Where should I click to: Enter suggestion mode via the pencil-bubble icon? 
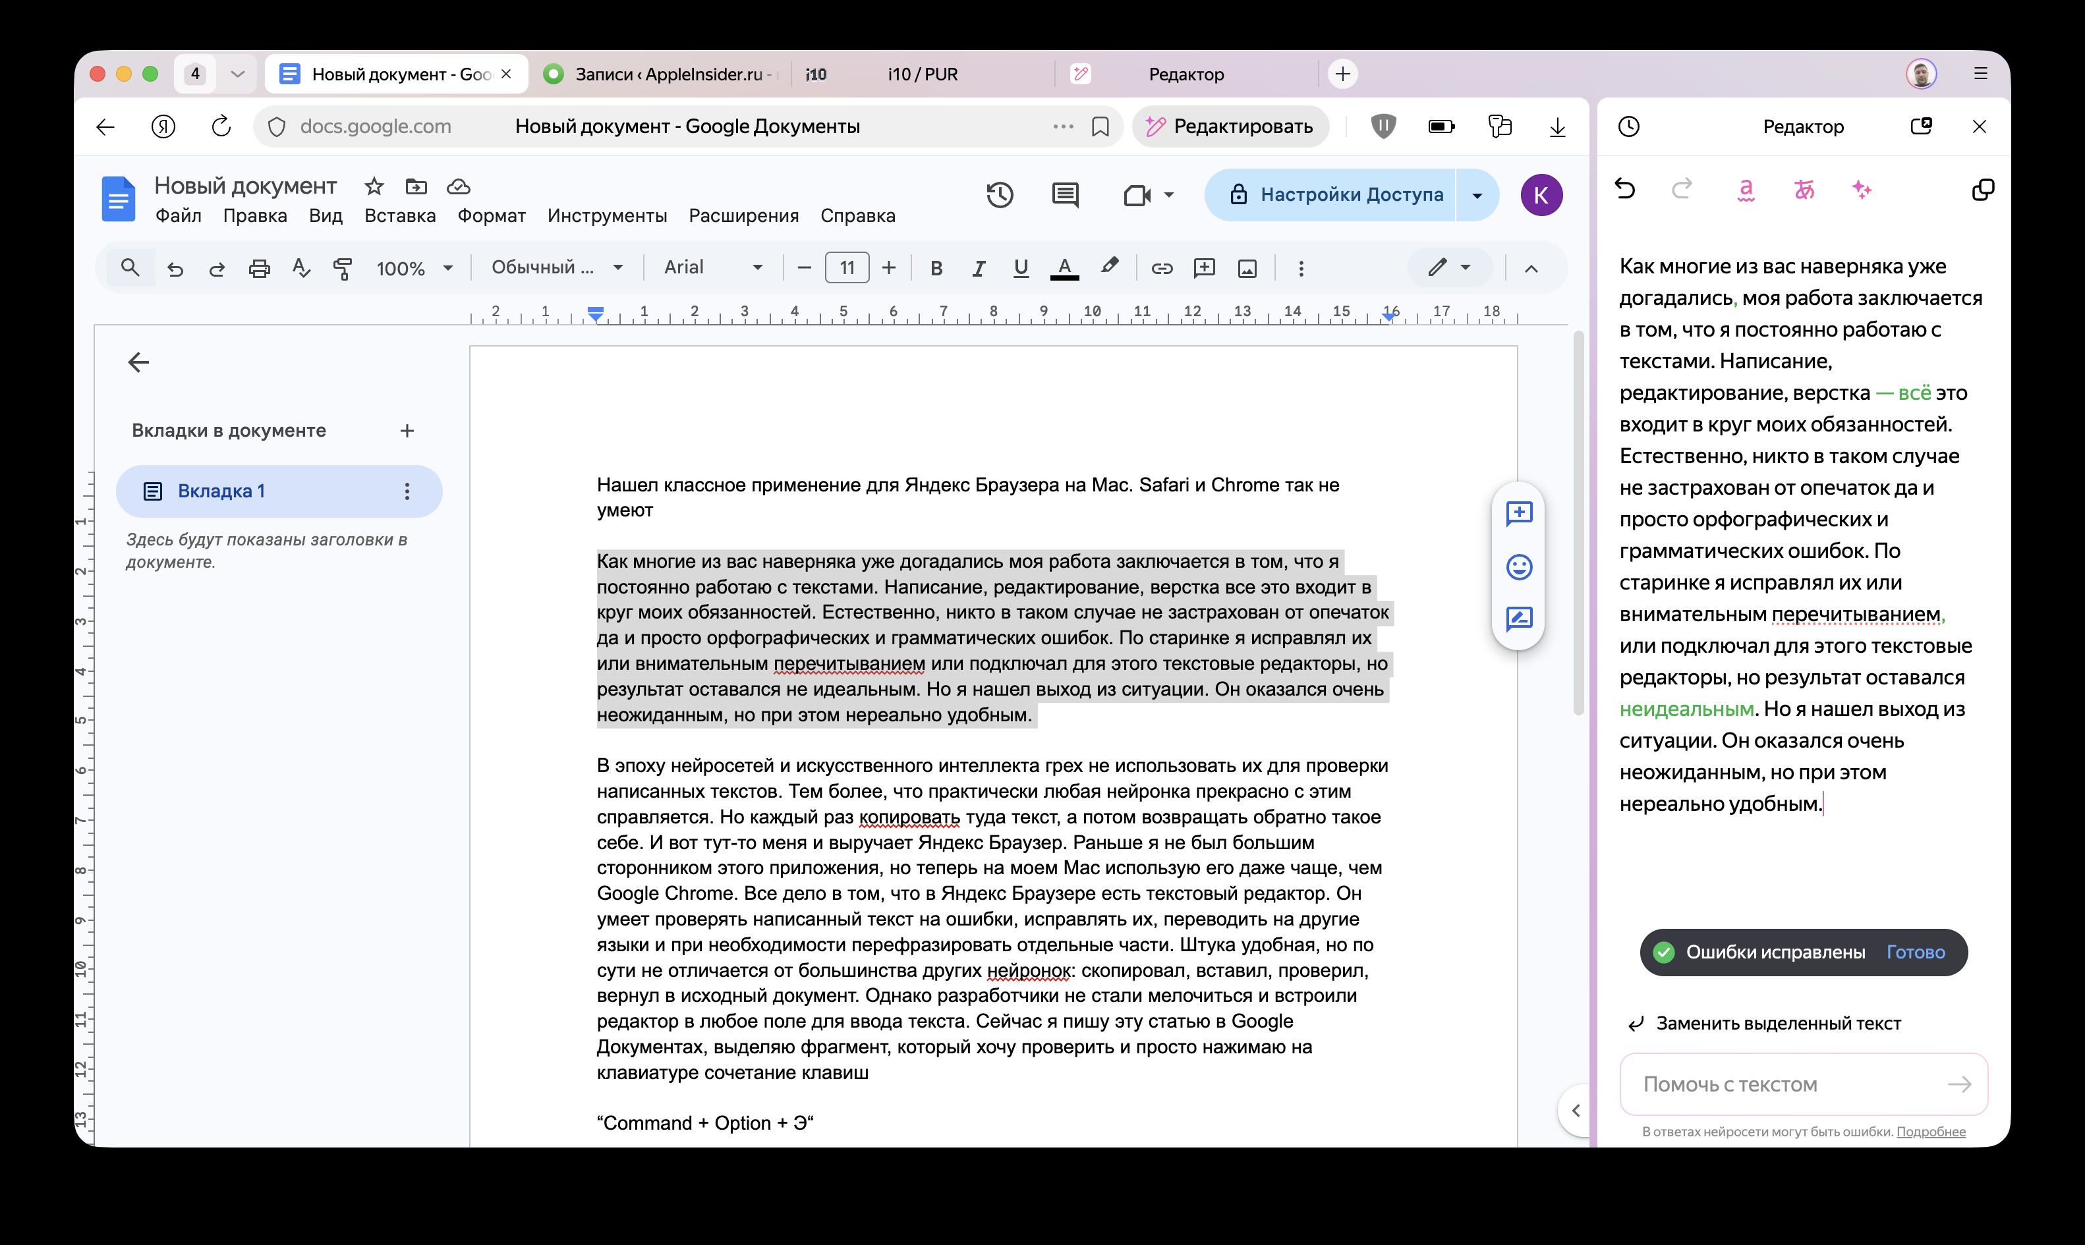(x=1519, y=620)
